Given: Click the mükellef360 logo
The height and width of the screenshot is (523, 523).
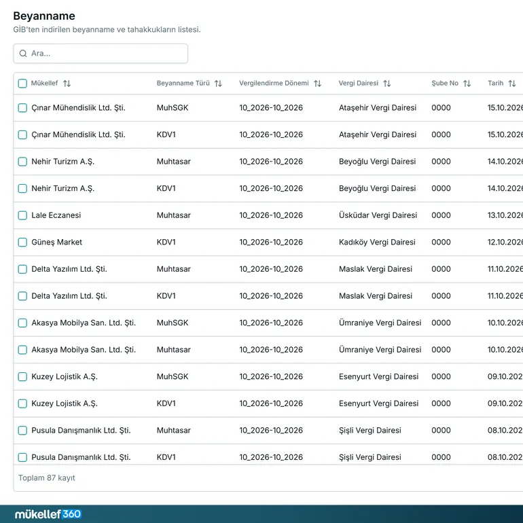Looking at the screenshot, I should [48, 514].
